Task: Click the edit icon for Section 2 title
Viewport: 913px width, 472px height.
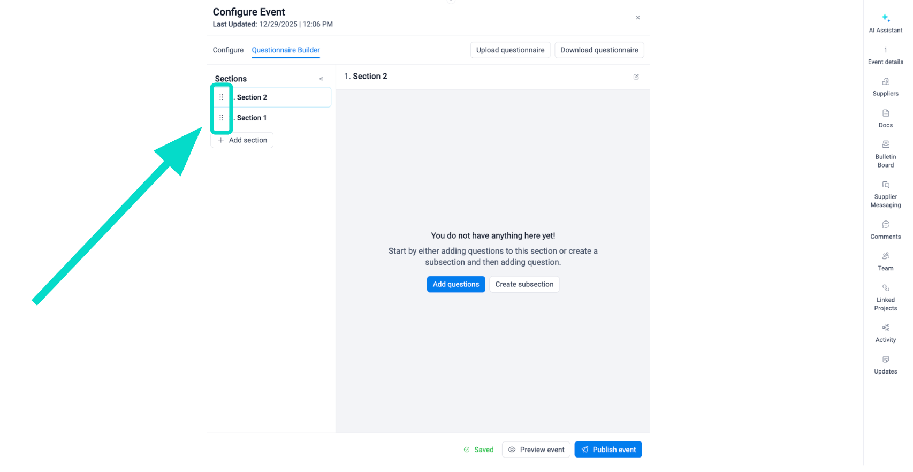Action: coord(636,77)
